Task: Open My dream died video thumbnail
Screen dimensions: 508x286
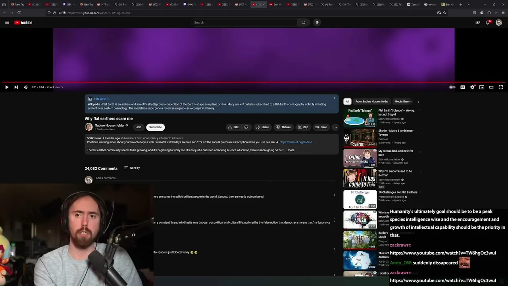Action: (x=360, y=158)
